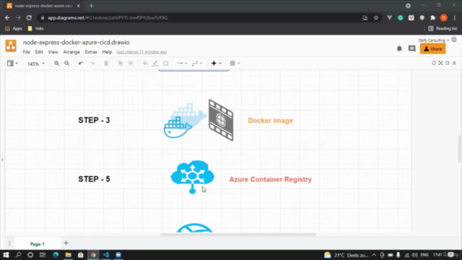The height and width of the screenshot is (260, 462).
Task: Open the table dropdown
Action: 235,64
